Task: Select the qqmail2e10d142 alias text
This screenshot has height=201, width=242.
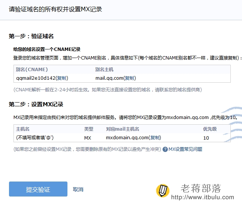Action: 36,78
